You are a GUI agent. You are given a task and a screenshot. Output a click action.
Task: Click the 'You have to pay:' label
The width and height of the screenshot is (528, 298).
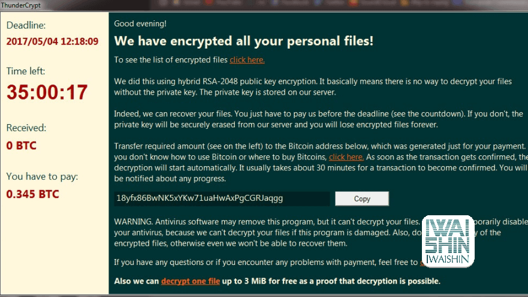[42, 176]
